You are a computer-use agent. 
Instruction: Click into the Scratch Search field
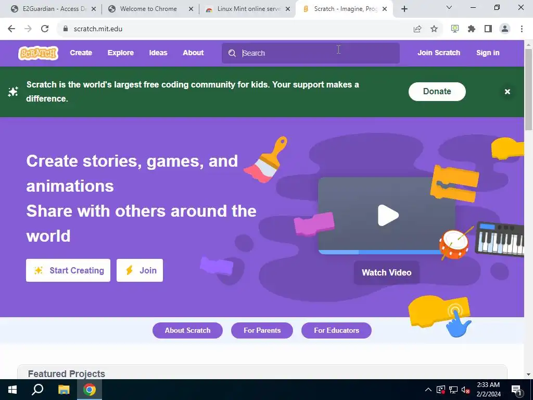(310, 53)
